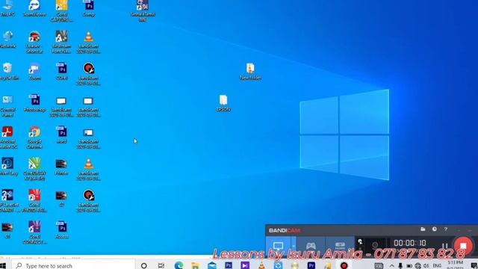
Task: Select the Network desktop icon
Action: [7, 40]
